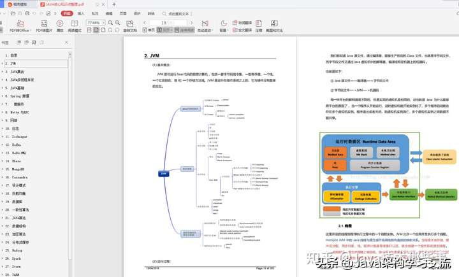The height and width of the screenshot is (277, 459).
Task: Open bookmark '13. RabbitMQ'
Action: coord(15,153)
